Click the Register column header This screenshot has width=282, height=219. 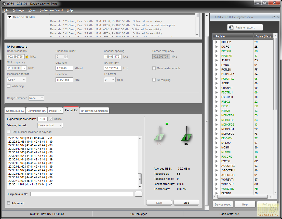click(x=233, y=36)
